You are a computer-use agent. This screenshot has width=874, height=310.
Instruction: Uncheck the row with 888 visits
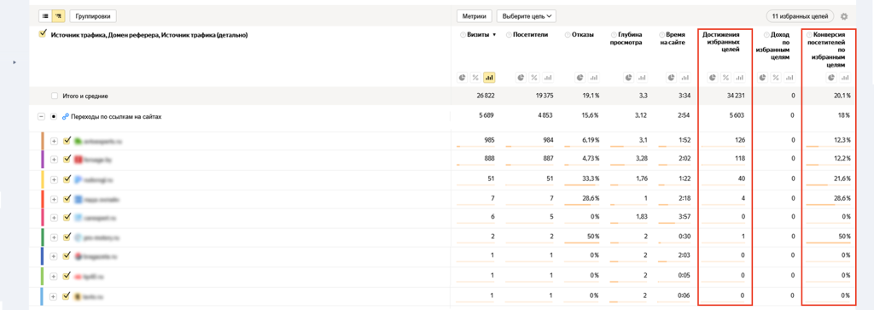pyautogui.click(x=67, y=160)
